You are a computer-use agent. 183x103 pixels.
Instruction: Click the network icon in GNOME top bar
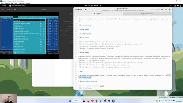[175, 6]
